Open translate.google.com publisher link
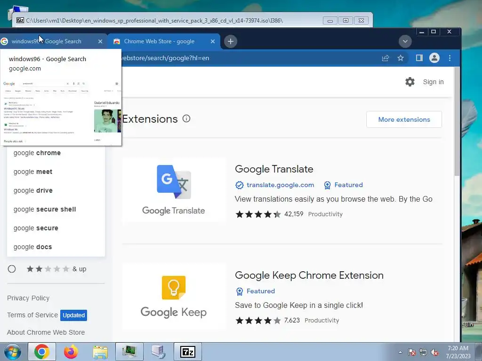Image resolution: width=482 pixels, height=361 pixels. click(280, 185)
